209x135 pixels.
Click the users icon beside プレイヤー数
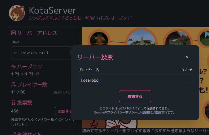point(14,84)
